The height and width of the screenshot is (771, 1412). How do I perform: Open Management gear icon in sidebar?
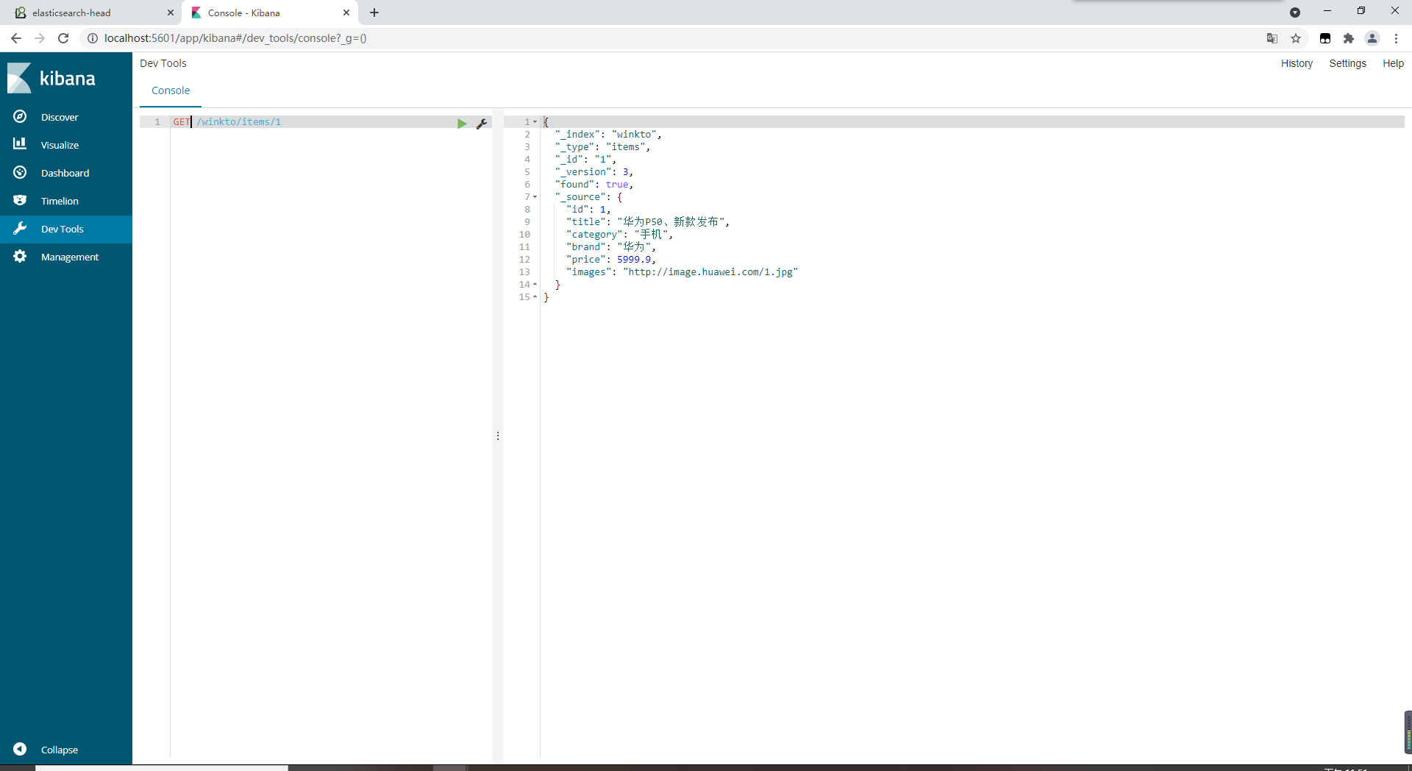coord(20,256)
